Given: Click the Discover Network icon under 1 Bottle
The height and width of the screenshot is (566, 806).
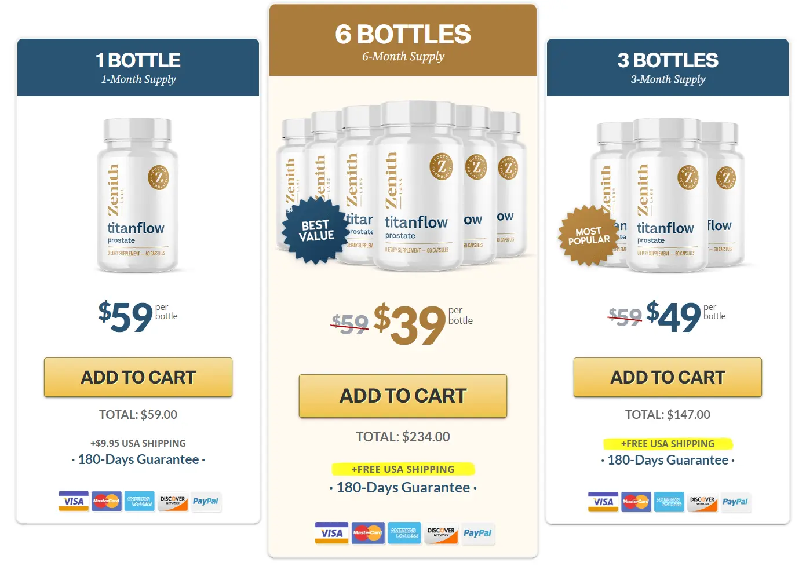Looking at the screenshot, I should (173, 502).
